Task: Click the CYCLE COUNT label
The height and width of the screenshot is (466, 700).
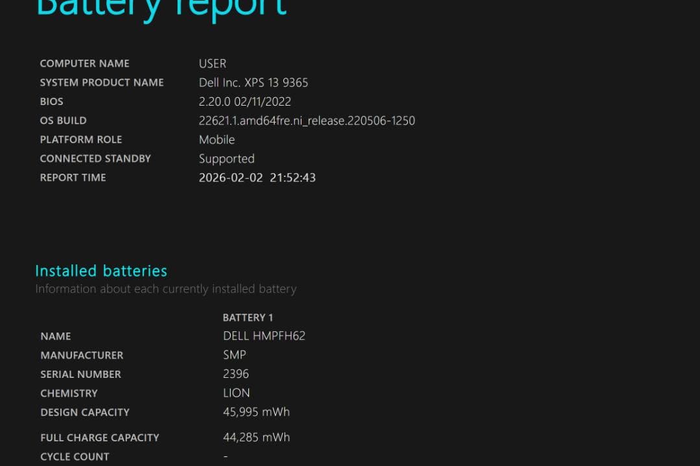Action: 75,456
